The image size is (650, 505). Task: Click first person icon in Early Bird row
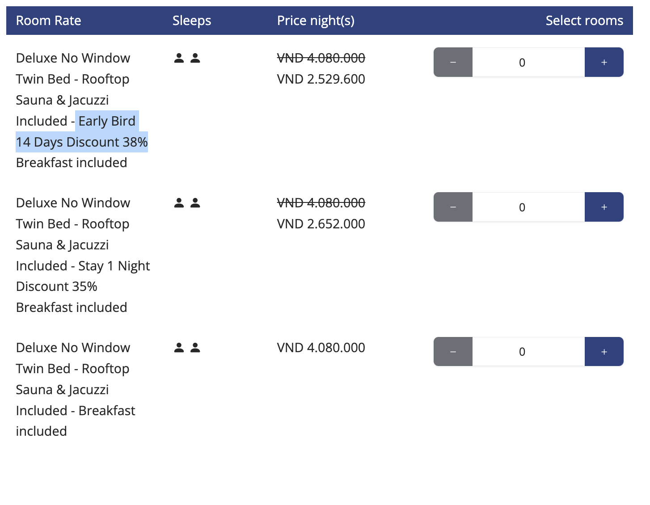[x=179, y=58]
